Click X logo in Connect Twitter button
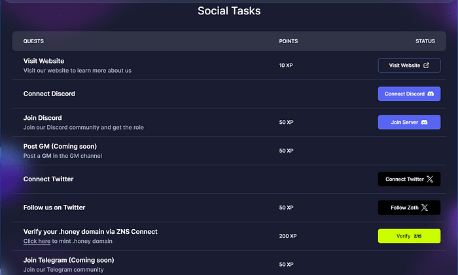Viewport: 458px width, 275px height. coord(430,179)
